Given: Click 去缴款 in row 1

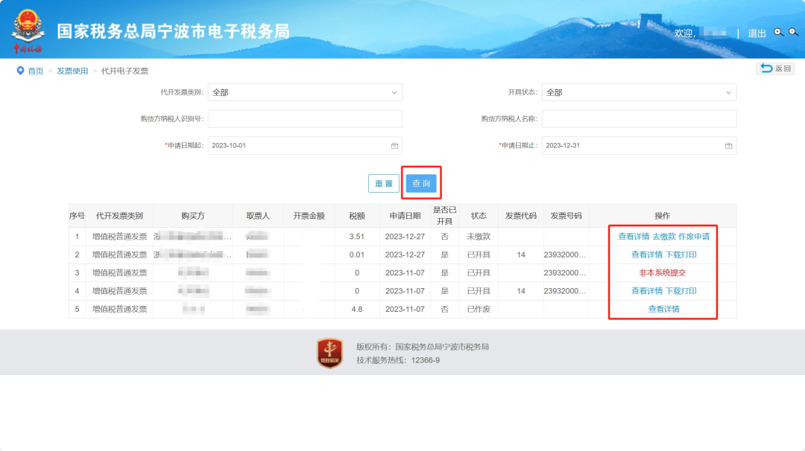Looking at the screenshot, I should [664, 236].
